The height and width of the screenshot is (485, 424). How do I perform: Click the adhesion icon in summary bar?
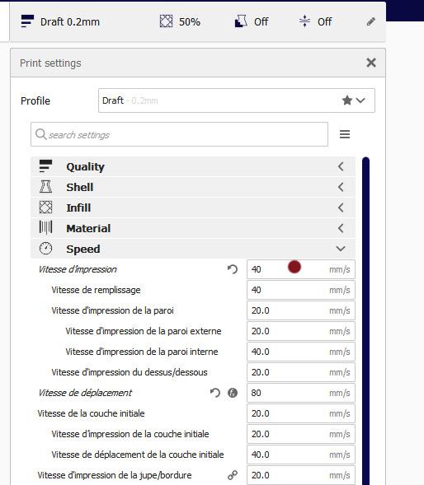pyautogui.click(x=304, y=21)
